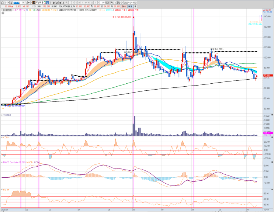The image size is (274, 212).
Task: Click the CCI 9 indicator label
Action: 6,138
